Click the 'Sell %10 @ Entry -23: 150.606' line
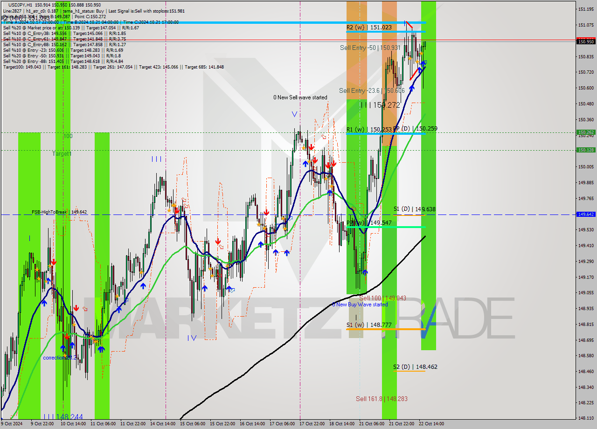 coord(63,50)
